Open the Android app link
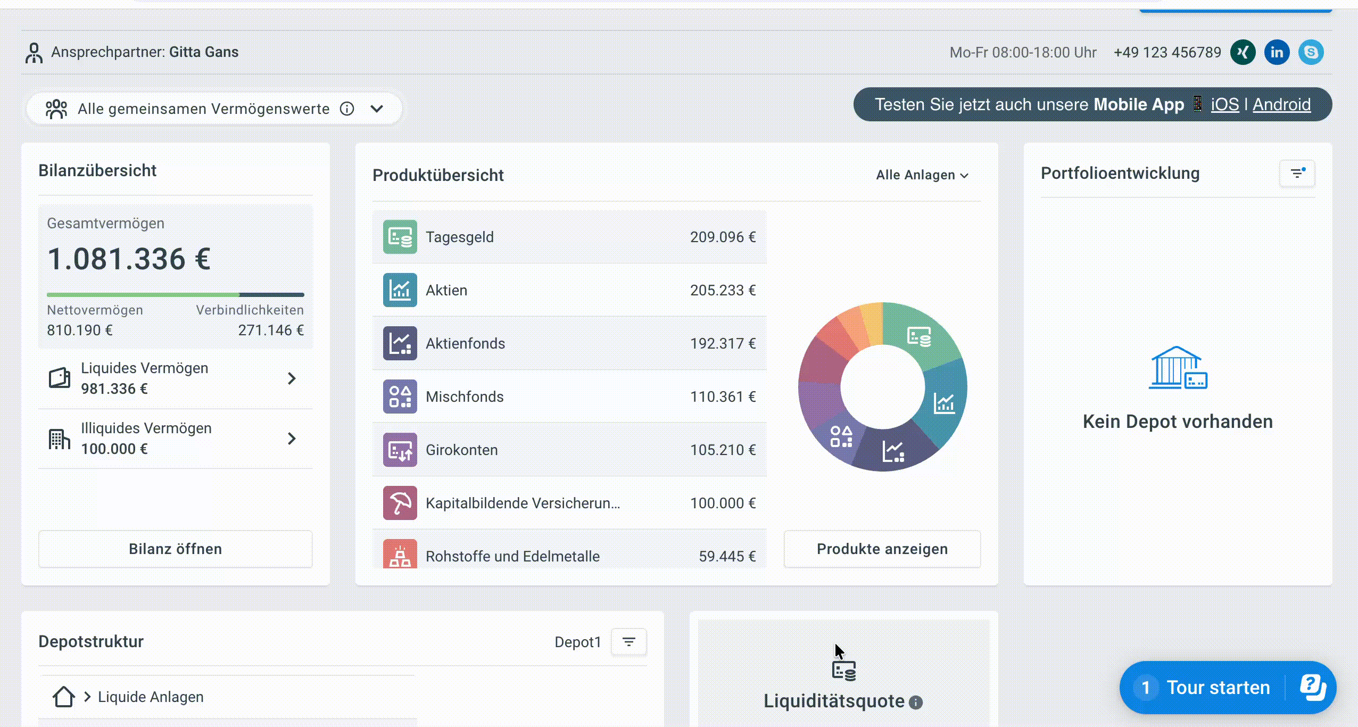 [x=1281, y=104]
